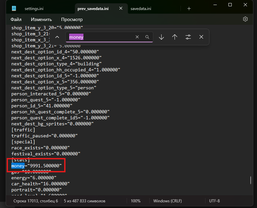
Task: Click the 100% zoom level indicator
Action: coord(135,201)
